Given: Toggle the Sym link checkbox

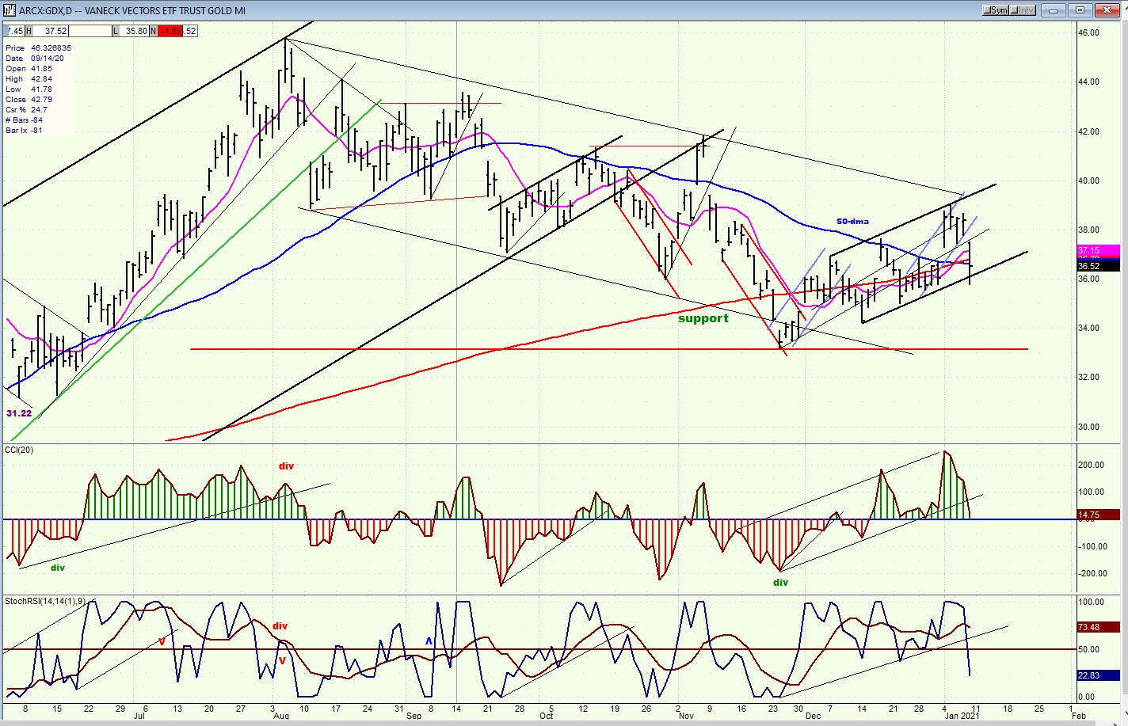Looking at the screenshot, I should pos(996,10).
